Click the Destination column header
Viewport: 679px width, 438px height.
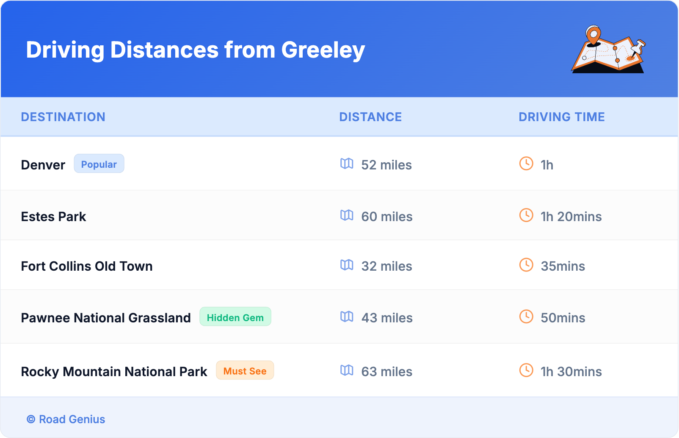tap(63, 117)
